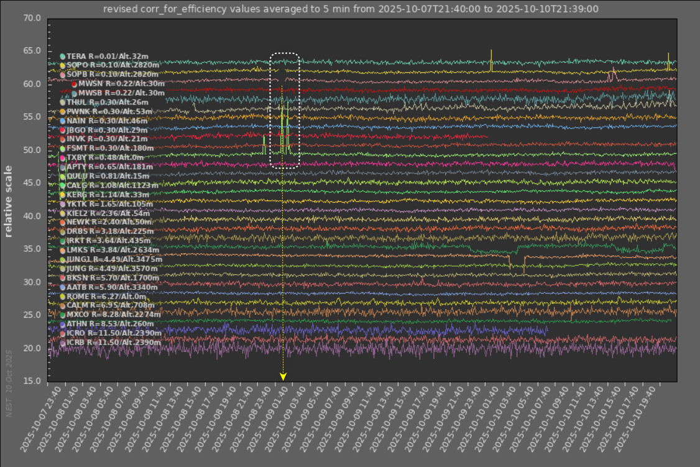Image resolution: width=700 pixels, height=467 pixels.
Task: Select the JUNG1 R=4.49/Alt.3475m legend label
Action: point(114,259)
